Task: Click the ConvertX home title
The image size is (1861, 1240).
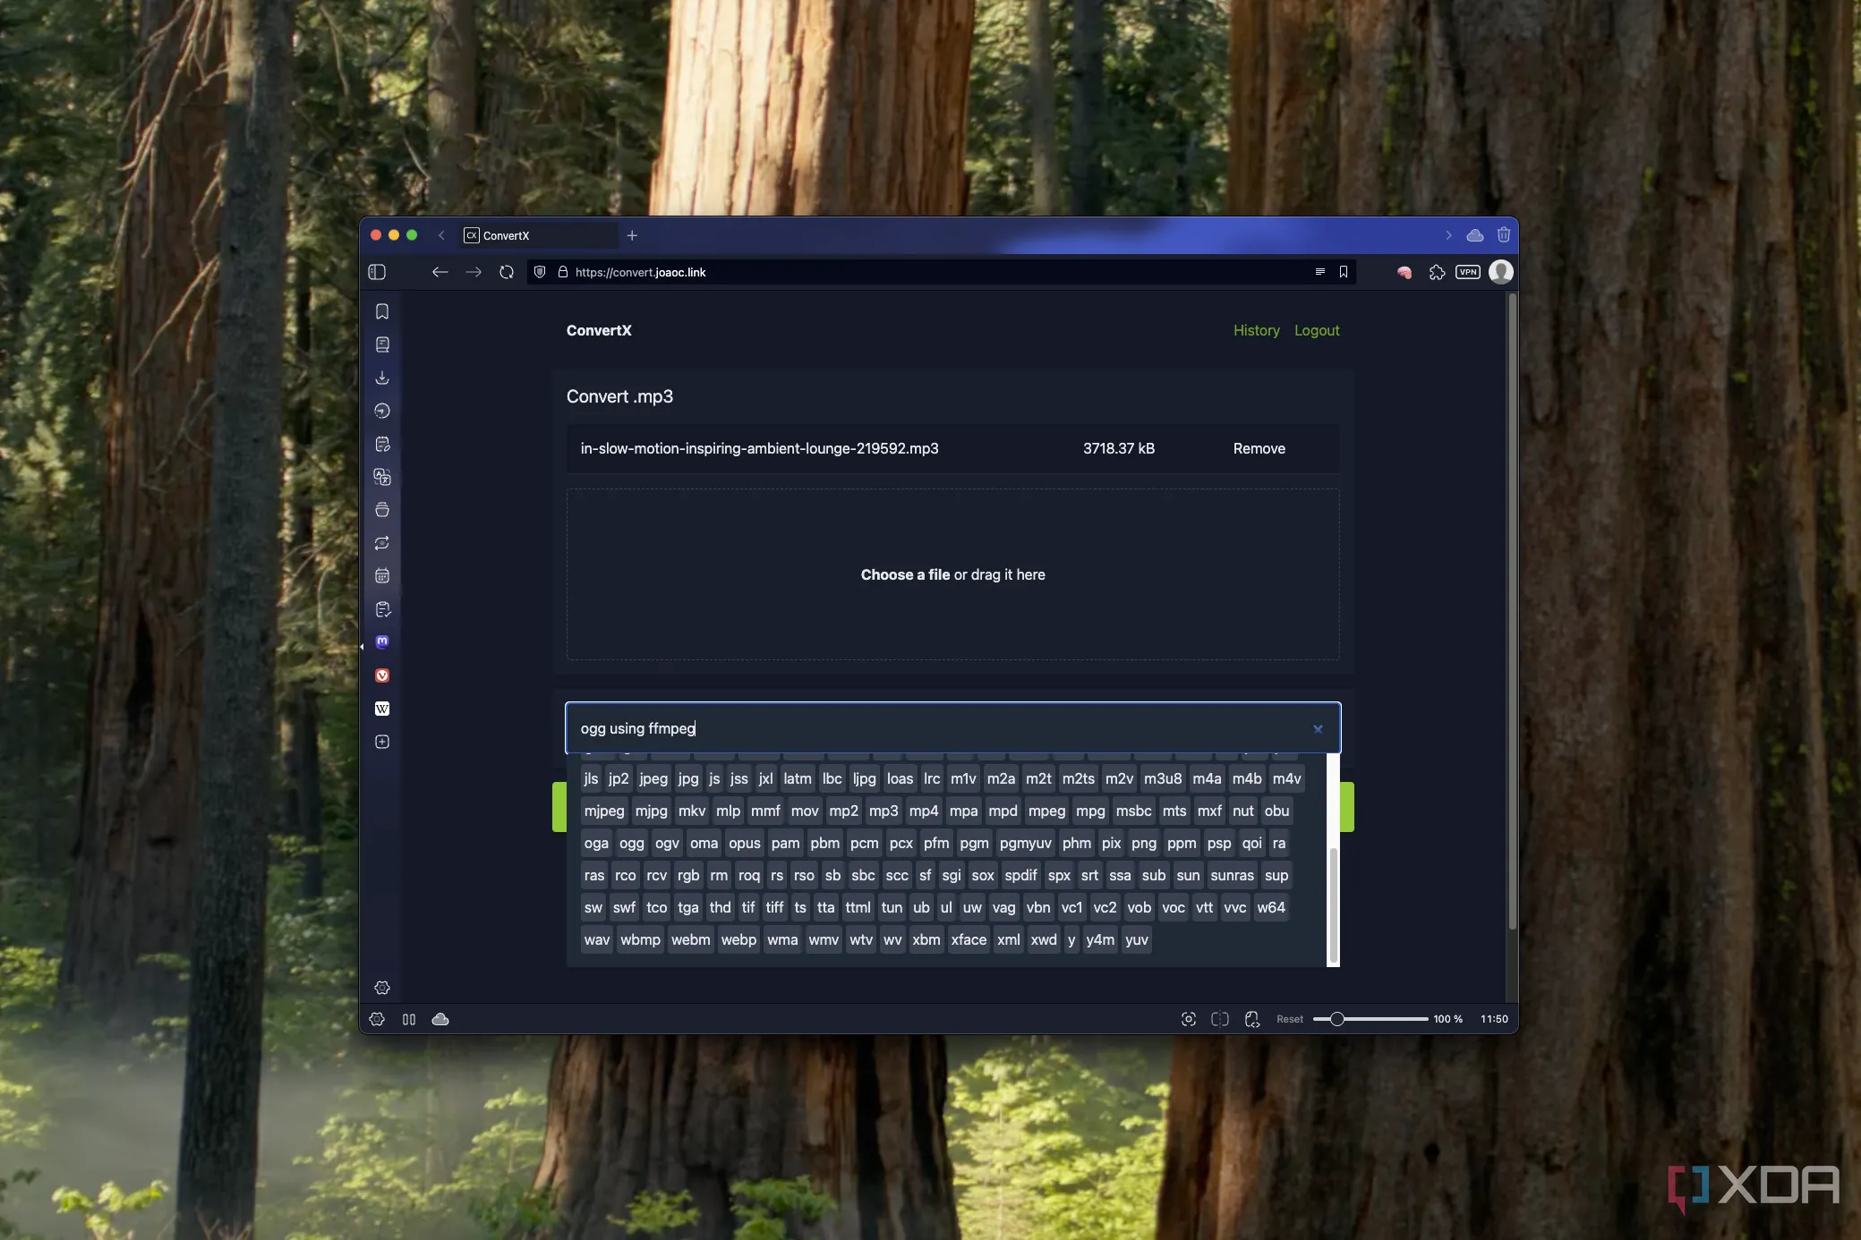Action: click(599, 330)
